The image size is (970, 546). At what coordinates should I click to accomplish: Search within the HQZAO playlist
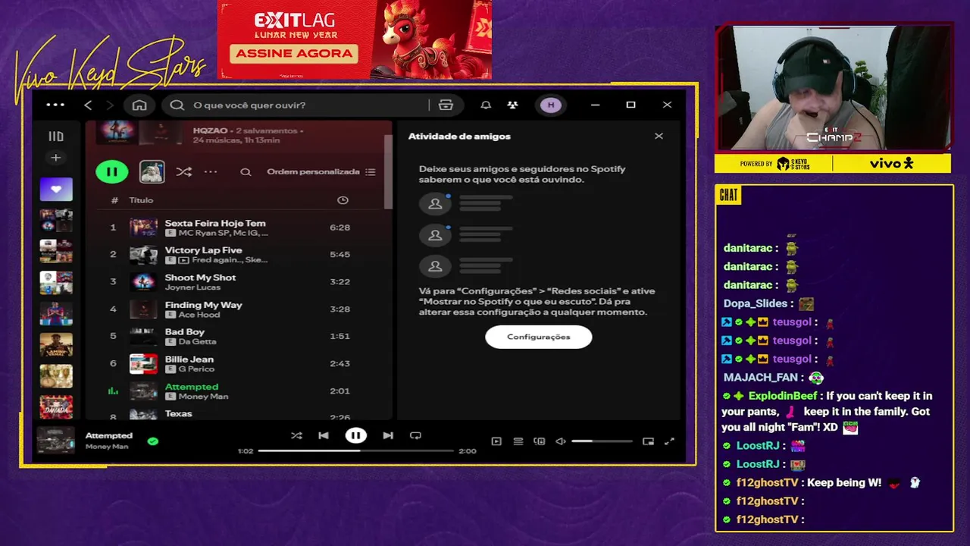(246, 172)
